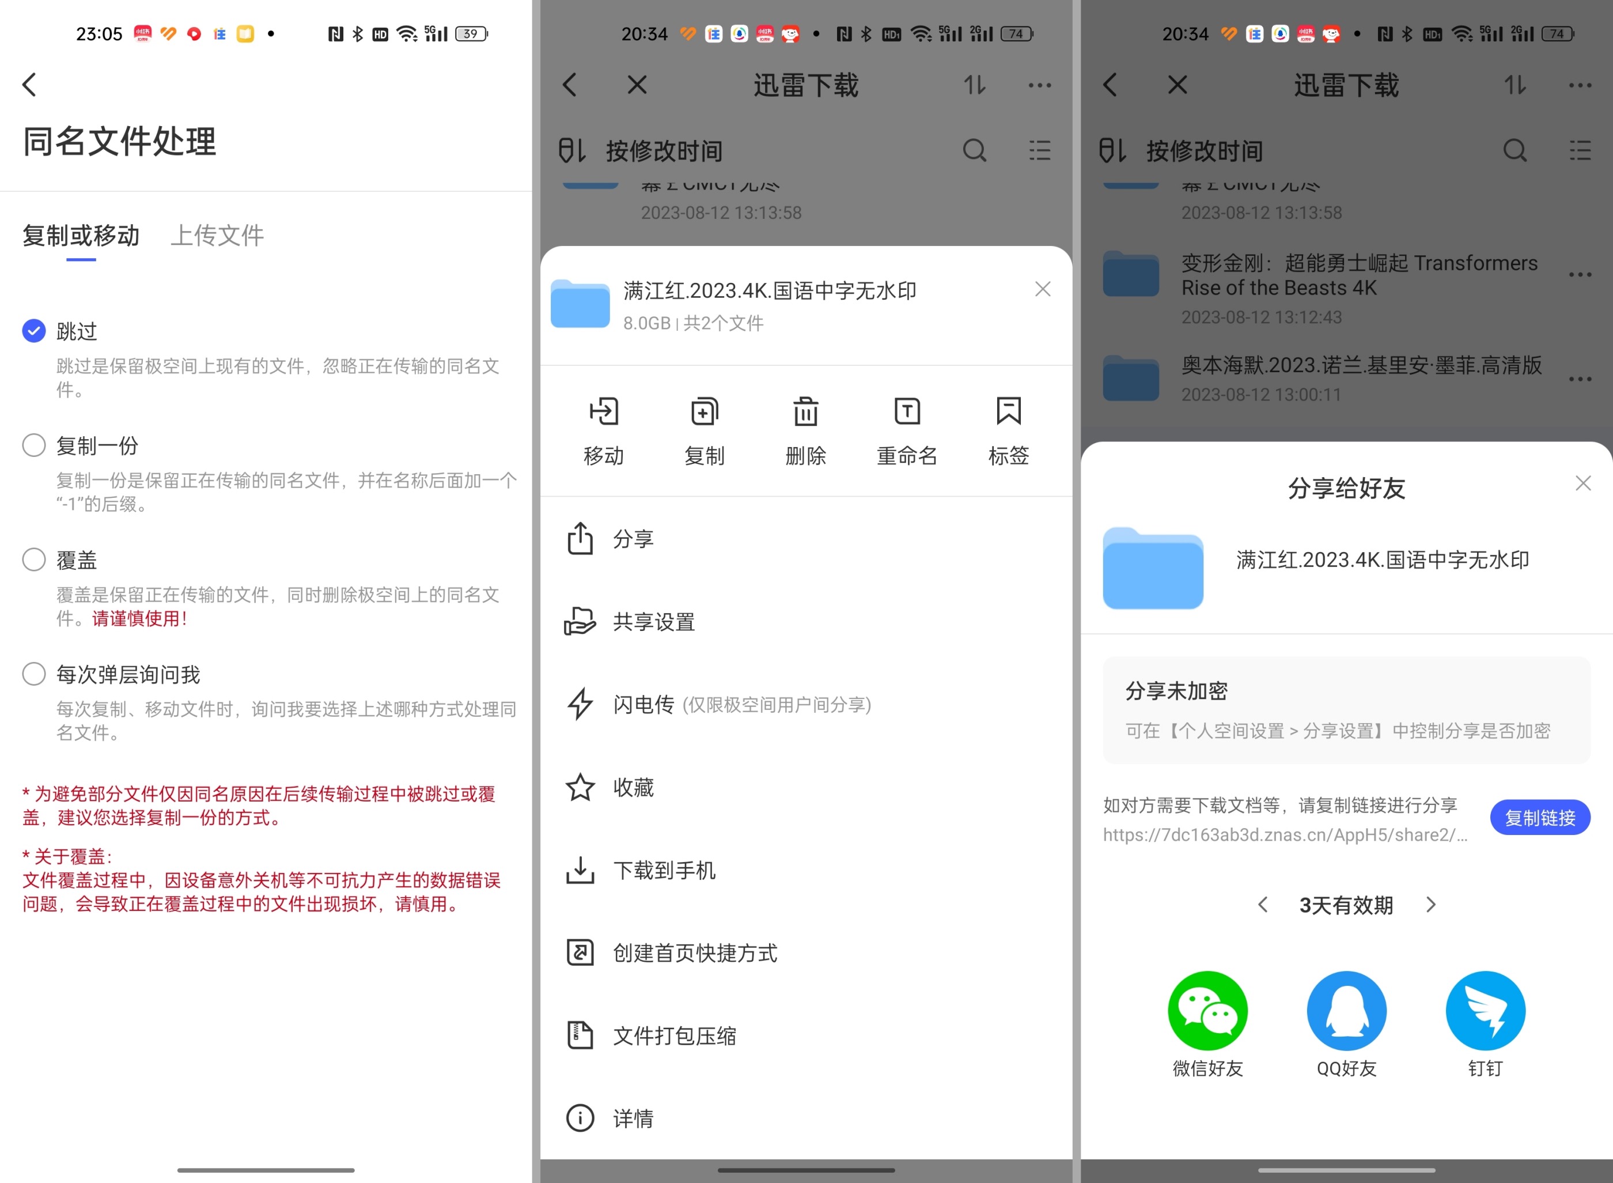Select the 跳过 option for duplicate files
This screenshot has width=1613, height=1183.
pos(33,330)
